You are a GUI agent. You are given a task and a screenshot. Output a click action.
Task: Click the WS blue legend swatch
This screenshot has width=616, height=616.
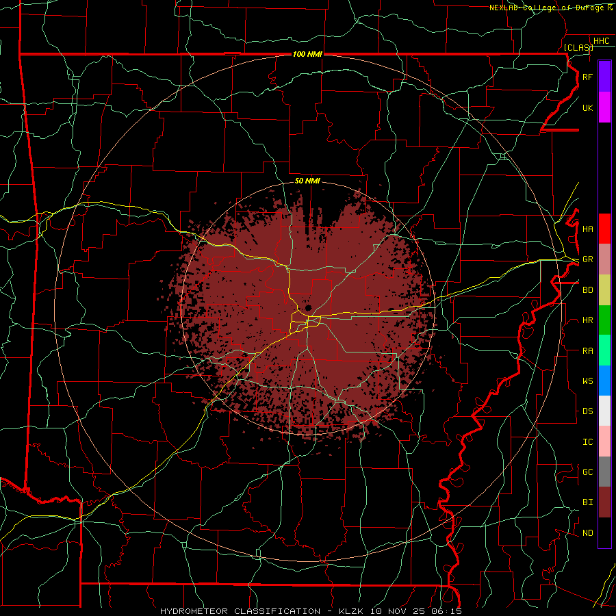[604, 381]
